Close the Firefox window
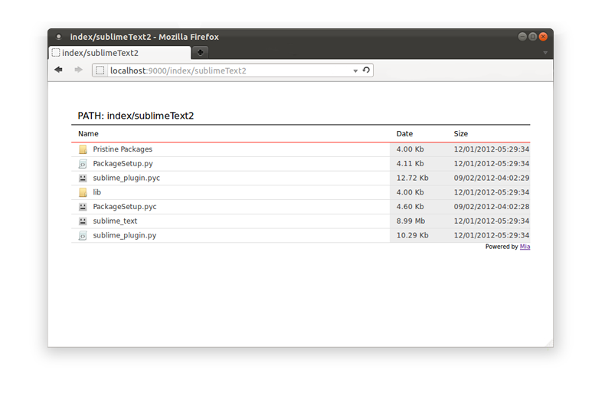Screen dimensions: 595x393 tap(543, 37)
